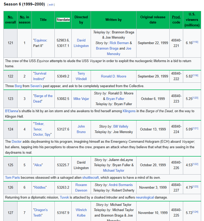Click stardate cell 53127.6
This screenshot has width=204, height=221.
pos(63,129)
